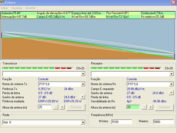Increase the transmitter antenna height

click(62, 107)
